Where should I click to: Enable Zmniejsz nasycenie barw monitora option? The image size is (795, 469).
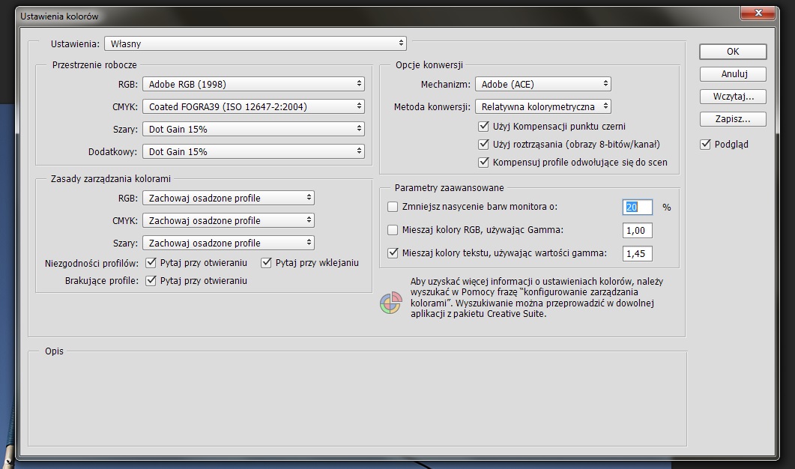[x=393, y=208]
